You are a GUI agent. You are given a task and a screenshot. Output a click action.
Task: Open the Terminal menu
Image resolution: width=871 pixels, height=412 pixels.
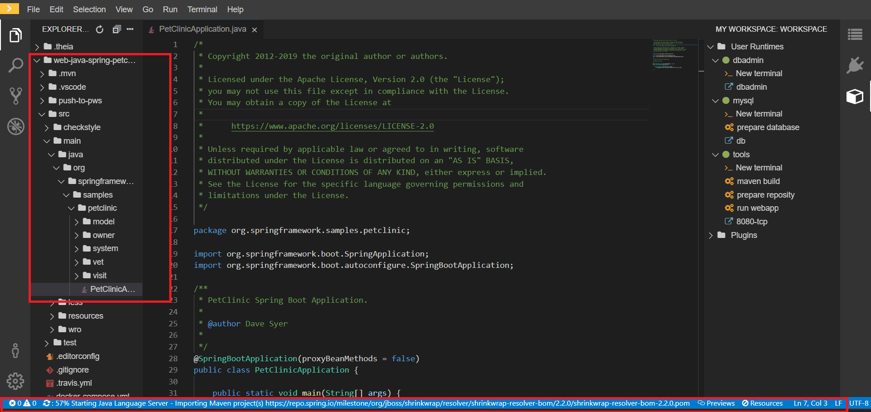(202, 10)
